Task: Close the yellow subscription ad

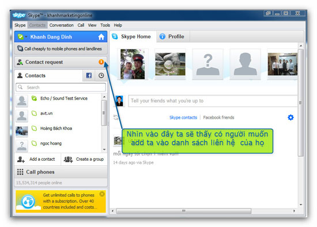Action: point(102,194)
